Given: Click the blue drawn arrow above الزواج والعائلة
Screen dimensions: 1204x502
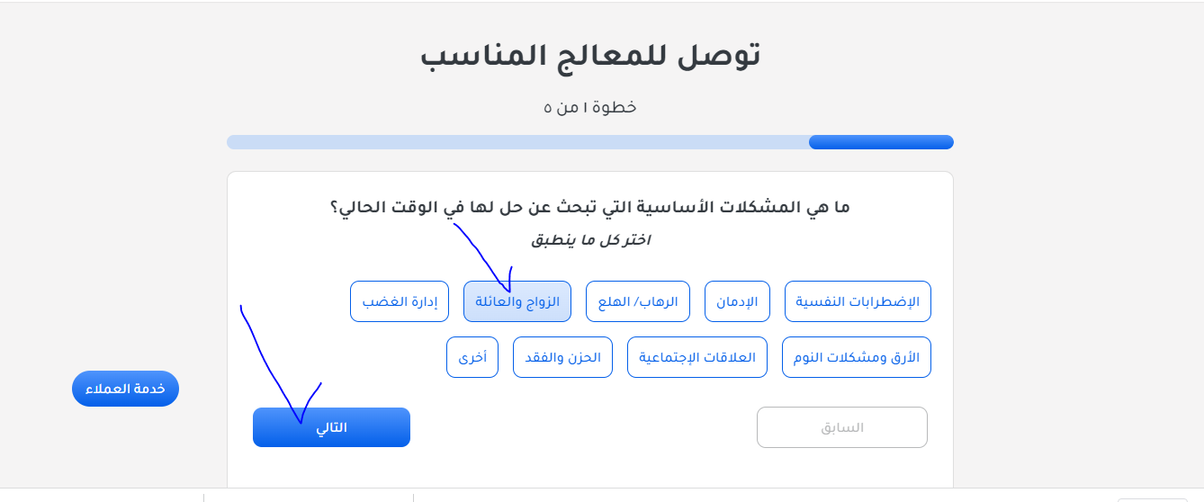Looking at the screenshot, I should tap(486, 261).
